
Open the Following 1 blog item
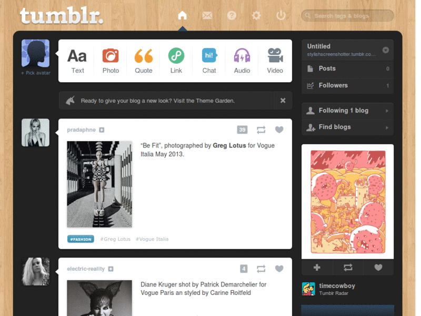click(x=348, y=111)
